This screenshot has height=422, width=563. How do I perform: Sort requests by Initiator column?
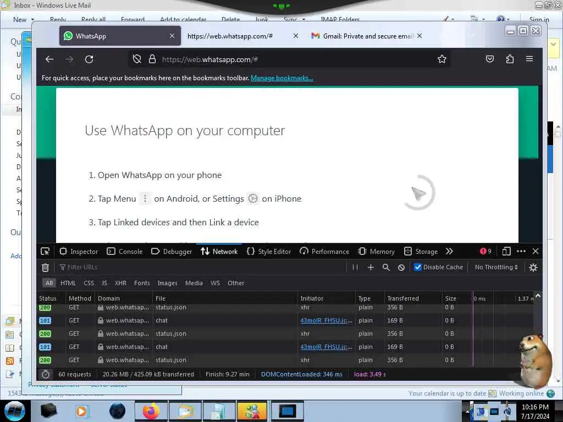coord(325,298)
